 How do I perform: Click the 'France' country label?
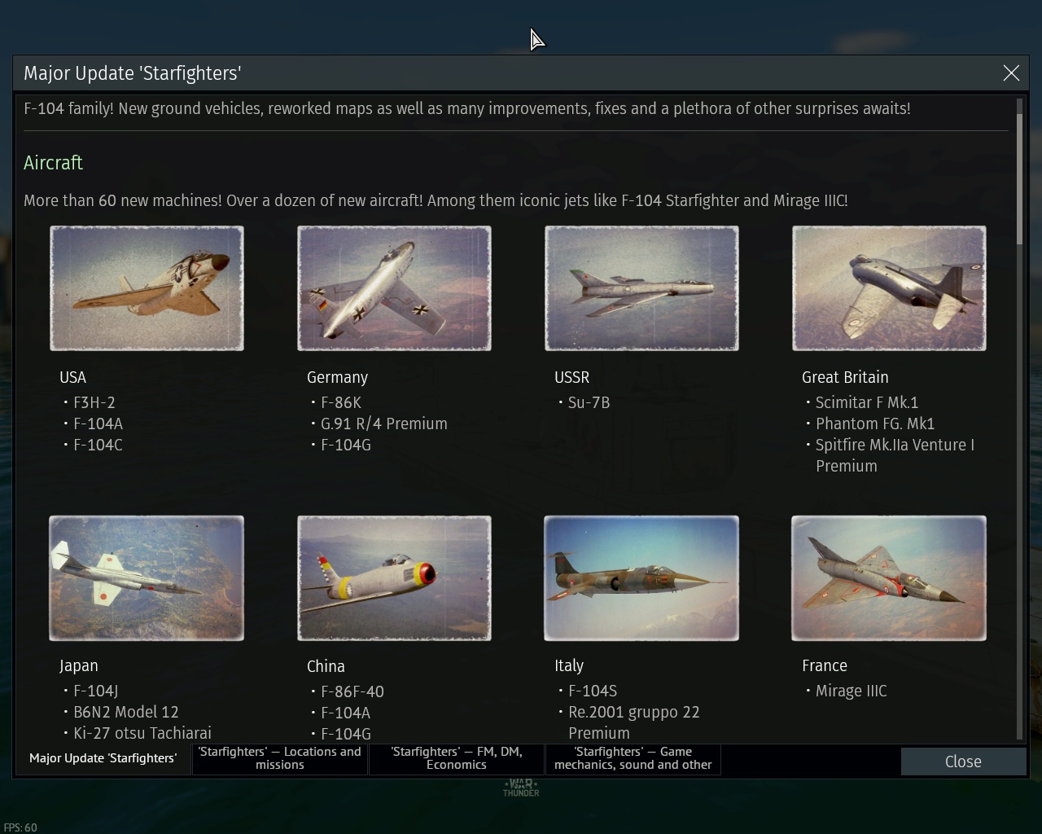[x=825, y=665]
